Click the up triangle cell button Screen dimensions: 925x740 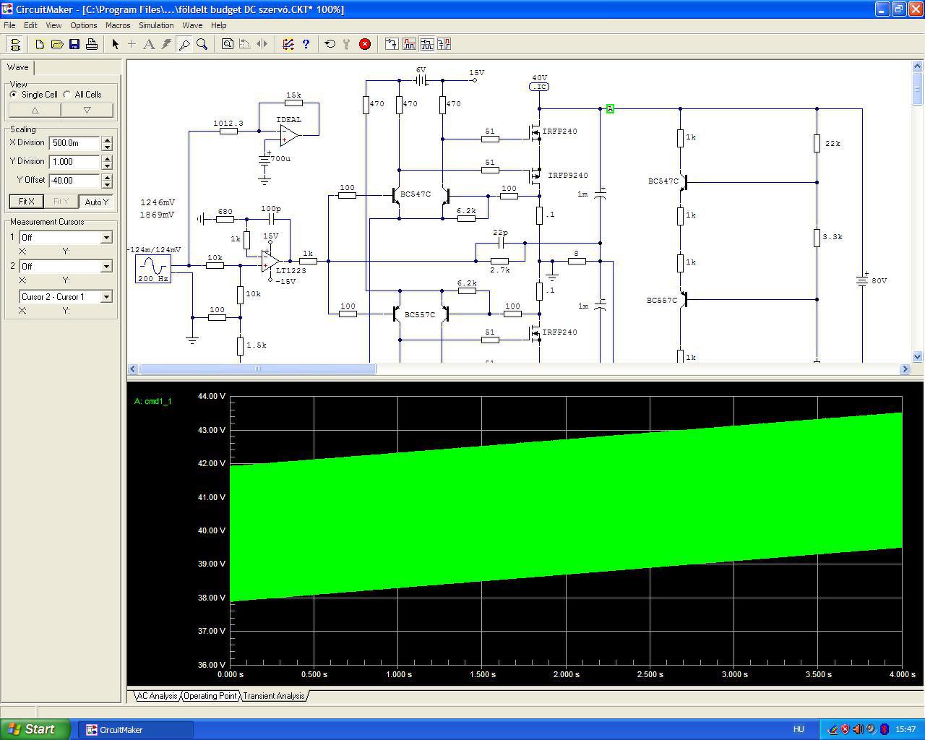pos(35,110)
